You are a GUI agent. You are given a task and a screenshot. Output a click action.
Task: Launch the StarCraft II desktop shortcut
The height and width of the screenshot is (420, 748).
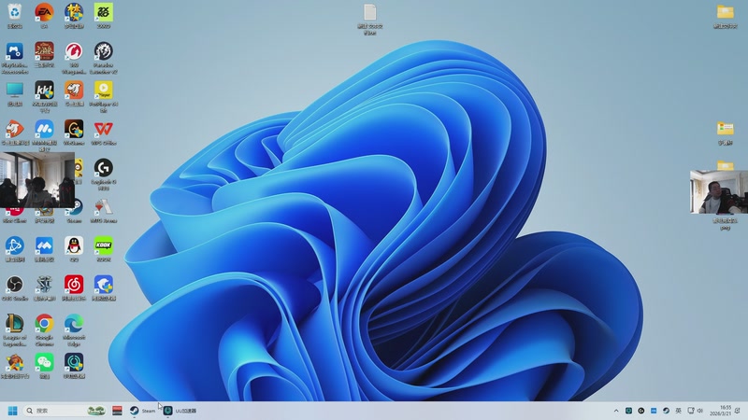[x=44, y=288]
